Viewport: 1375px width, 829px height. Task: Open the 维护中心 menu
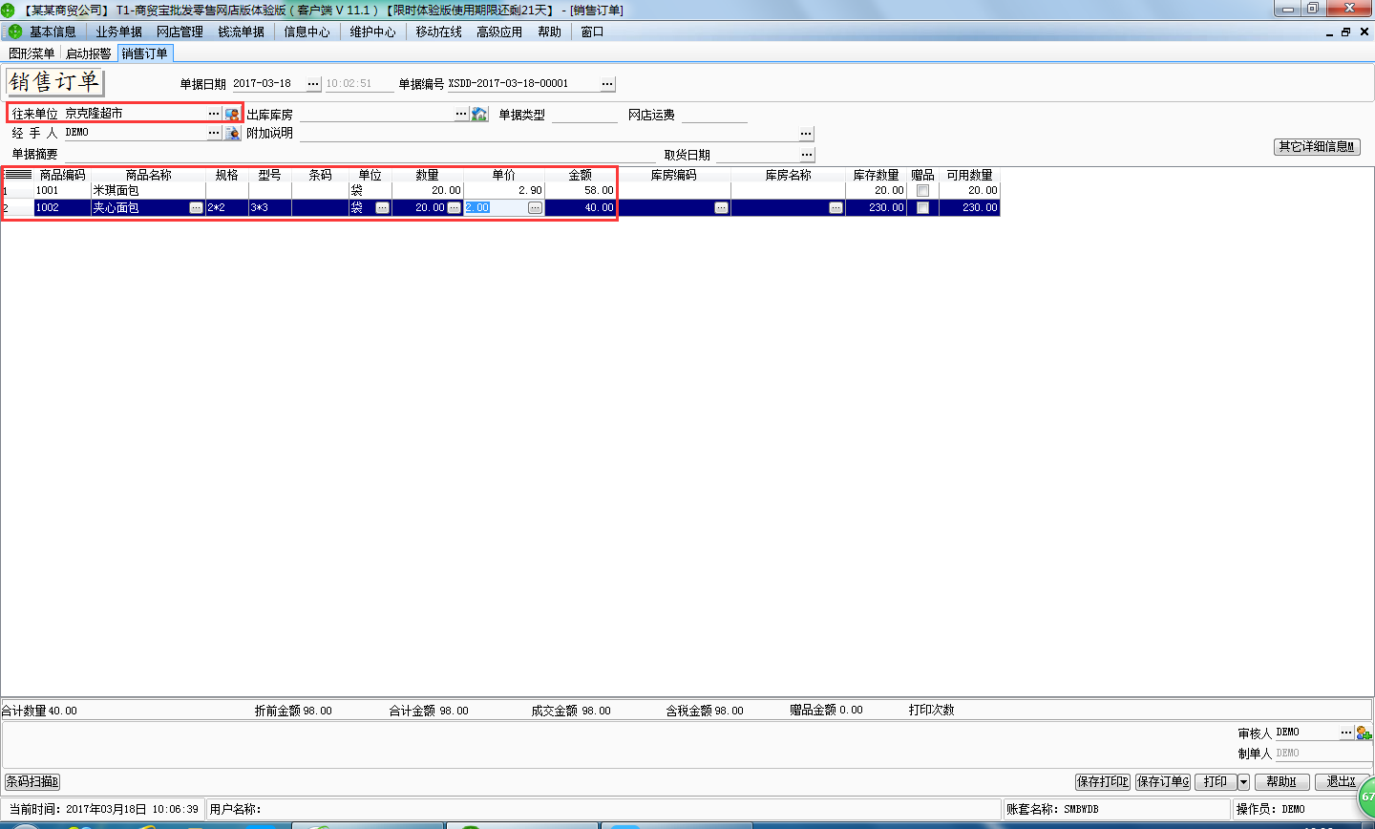pos(372,32)
